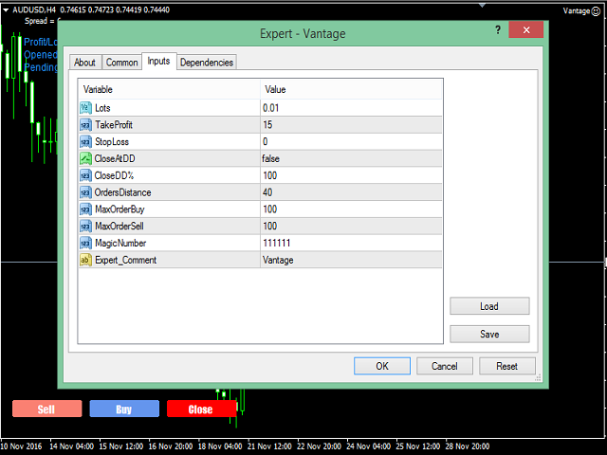Screen dimensions: 607x455
Task: Click the Expert_Comment string icon
Action: (85, 260)
